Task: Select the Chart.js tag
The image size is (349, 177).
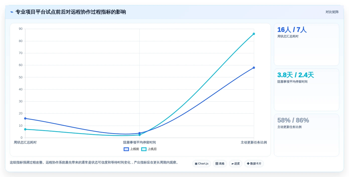Action: [x=202, y=163]
